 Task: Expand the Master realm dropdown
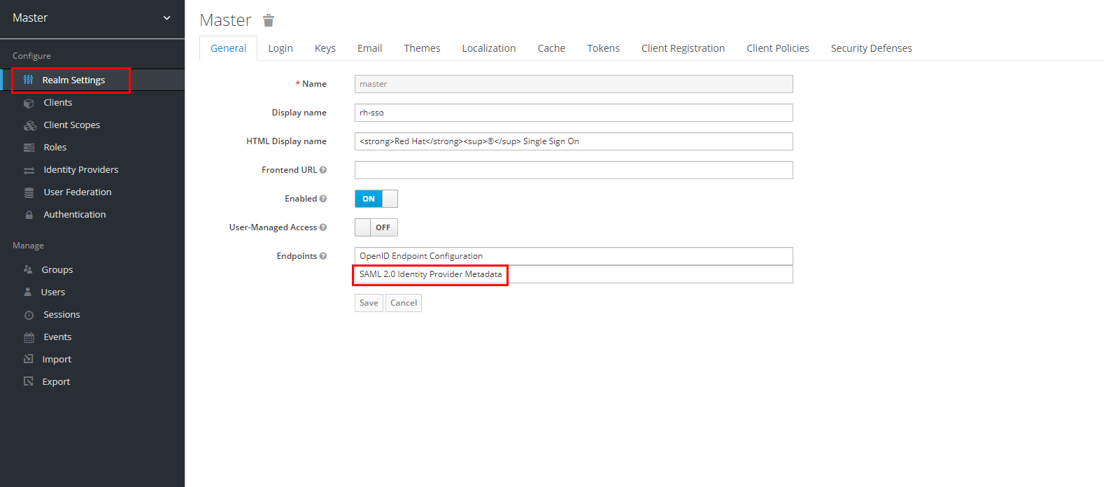tap(166, 18)
